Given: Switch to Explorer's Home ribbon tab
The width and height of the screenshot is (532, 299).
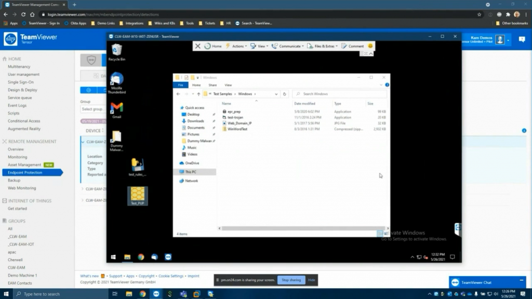Looking at the screenshot, I should 196,85.
